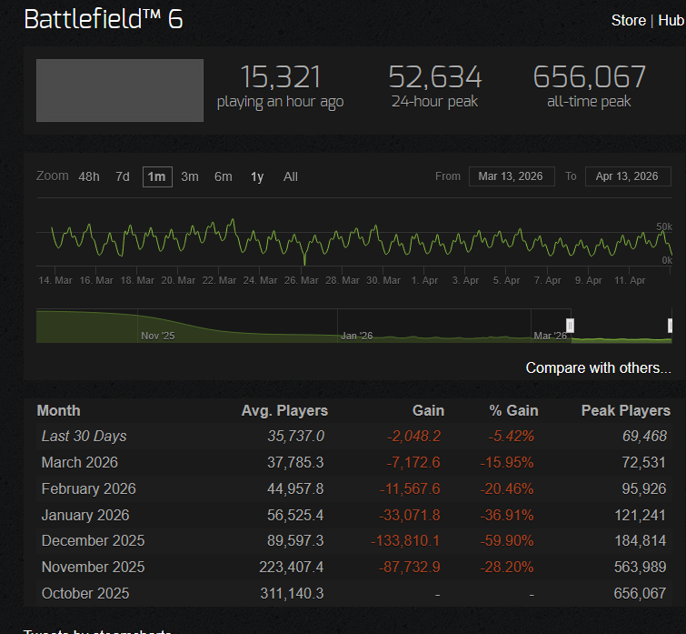Select the February 2026 row label
This screenshot has height=634, width=686.
pos(89,488)
